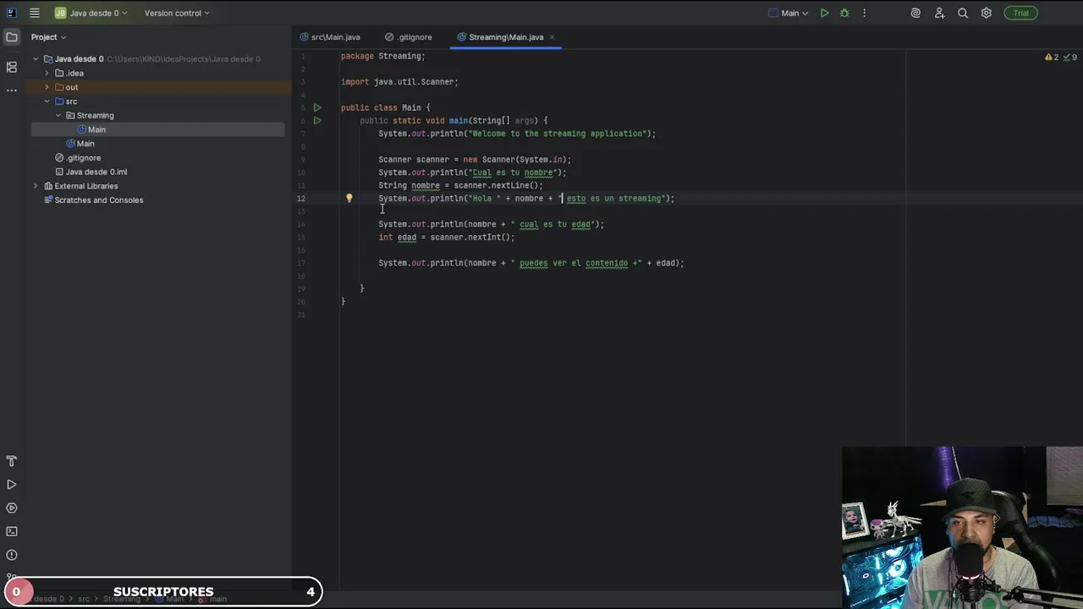The image size is (1083, 609).
Task: Open the Run tool window icon
Action: pos(12,485)
